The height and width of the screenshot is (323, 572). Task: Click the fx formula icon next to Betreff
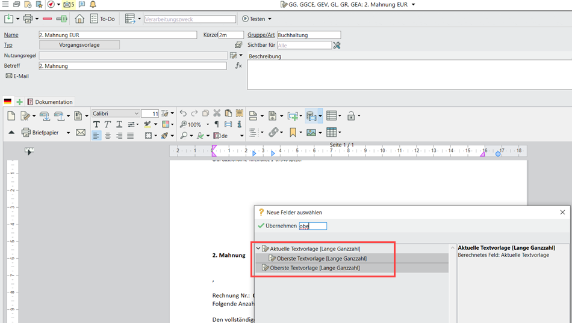tap(238, 65)
